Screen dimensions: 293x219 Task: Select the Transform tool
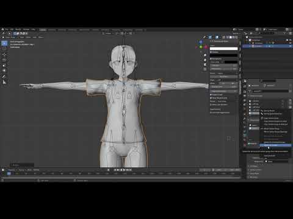(4, 71)
